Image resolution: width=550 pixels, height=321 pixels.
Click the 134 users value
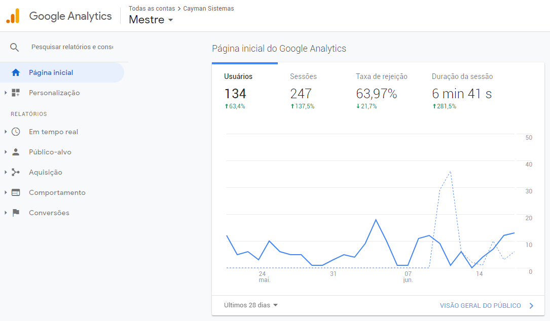[x=235, y=94]
